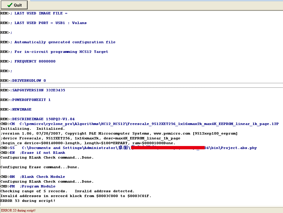Click the Quit button
283x213 pixels.
(x=14, y=5)
